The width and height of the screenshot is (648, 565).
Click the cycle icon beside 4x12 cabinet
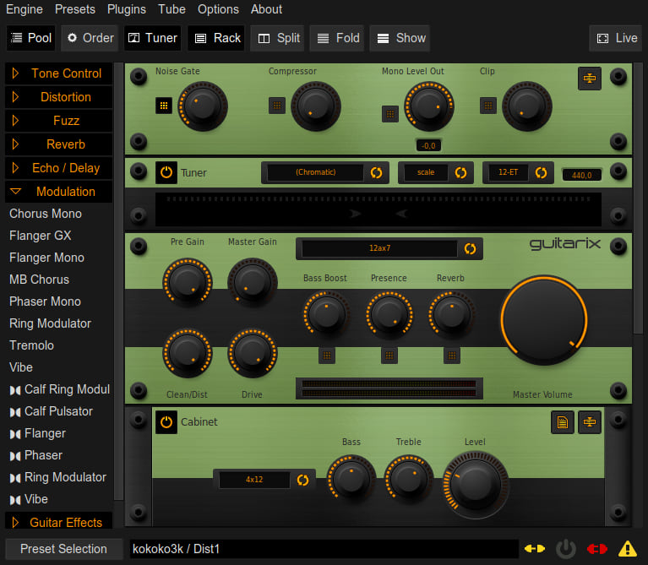pyautogui.click(x=302, y=480)
